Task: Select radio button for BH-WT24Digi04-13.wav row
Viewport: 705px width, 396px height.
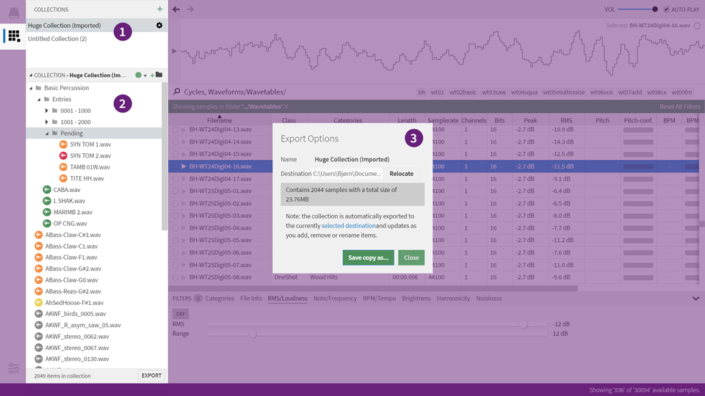Action: [x=176, y=129]
